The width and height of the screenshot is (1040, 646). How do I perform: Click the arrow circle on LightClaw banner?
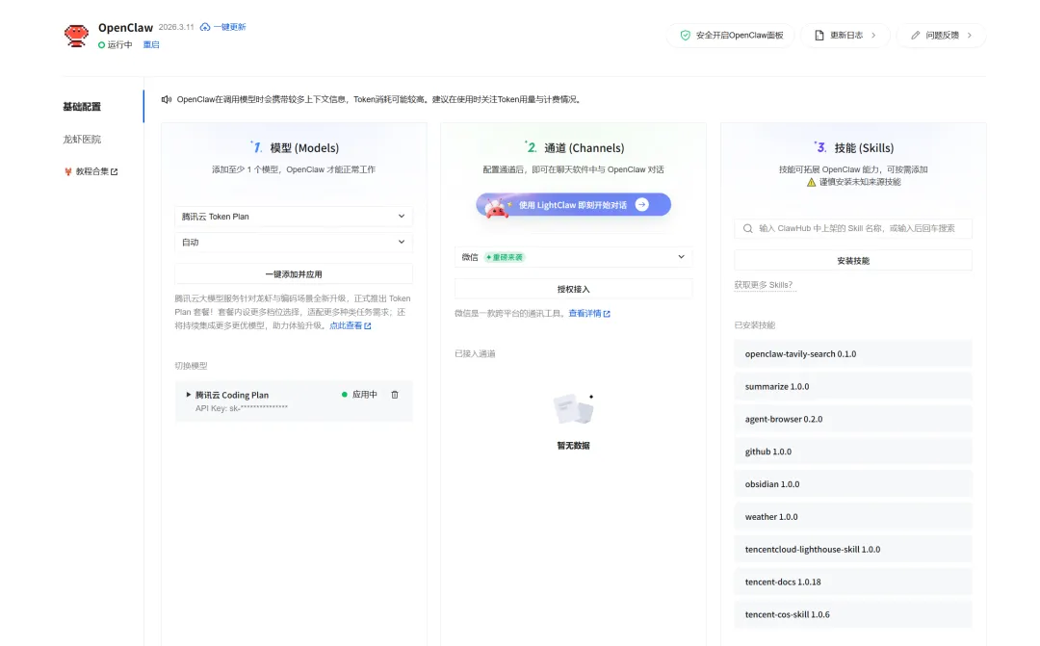click(642, 205)
